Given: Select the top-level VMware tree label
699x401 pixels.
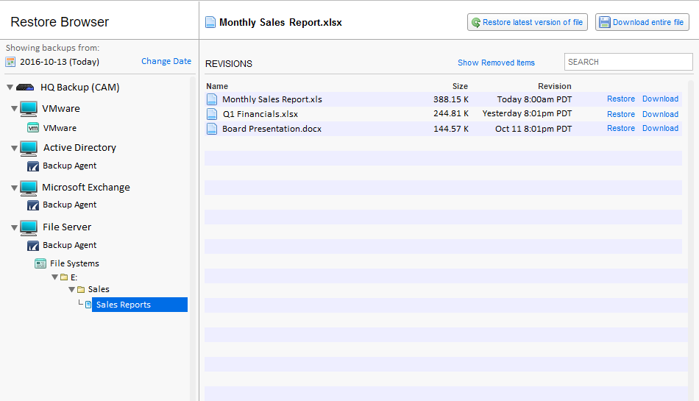Looking at the screenshot, I should (x=61, y=109).
